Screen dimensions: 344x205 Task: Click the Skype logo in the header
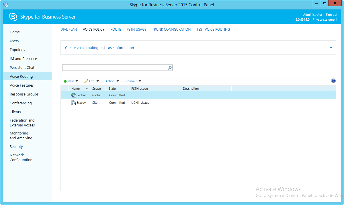13,17
